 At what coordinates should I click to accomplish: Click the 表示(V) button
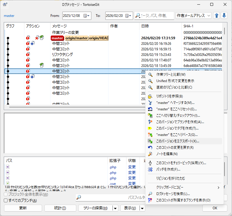130,208
